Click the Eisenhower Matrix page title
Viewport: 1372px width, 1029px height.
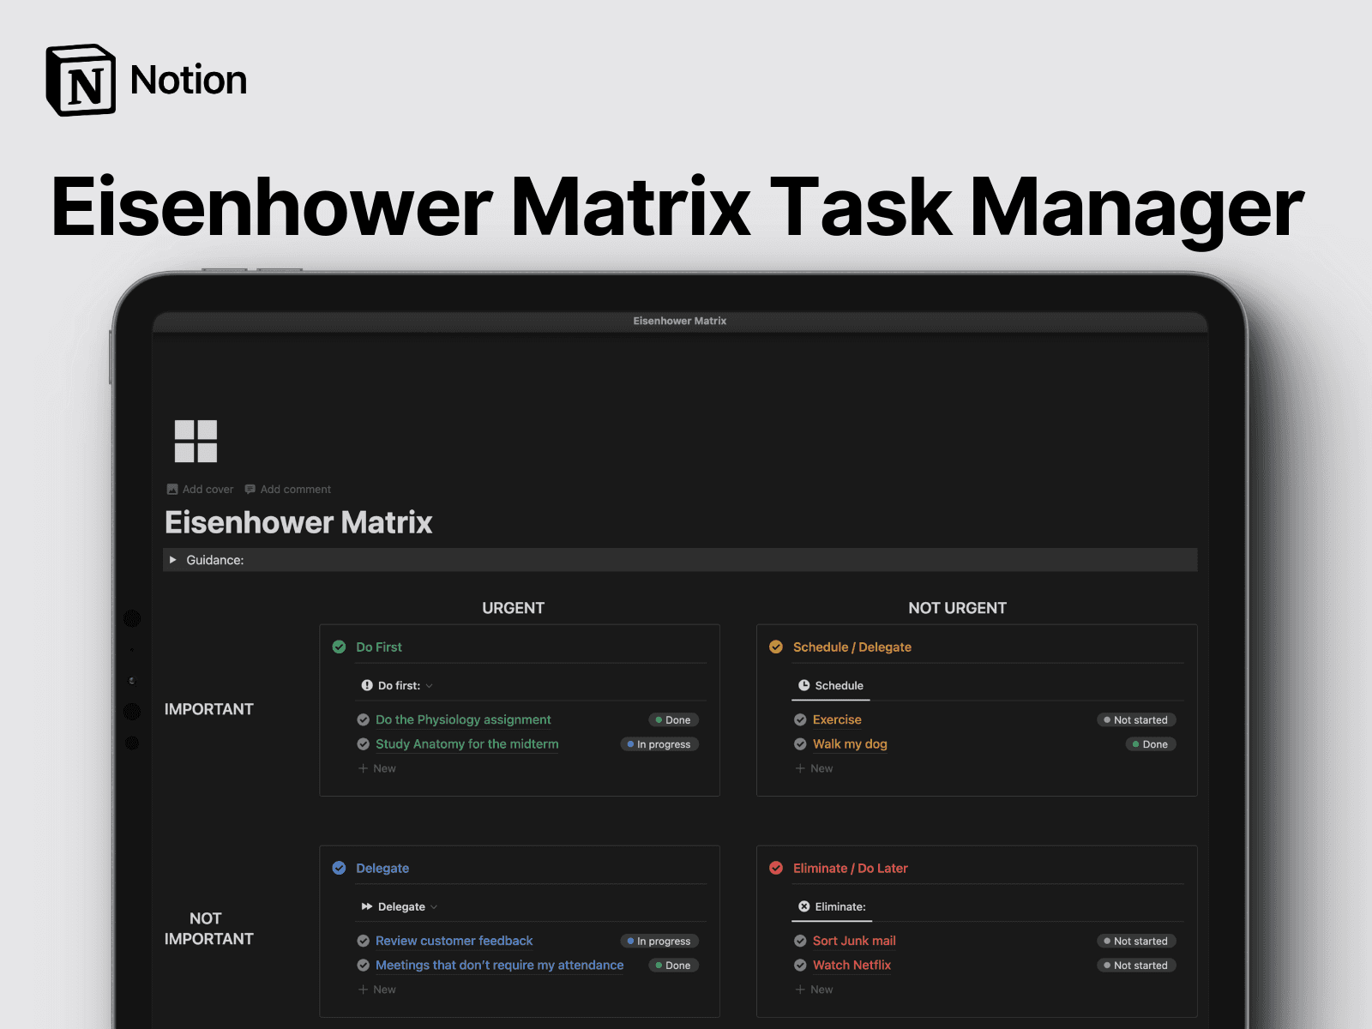click(298, 522)
